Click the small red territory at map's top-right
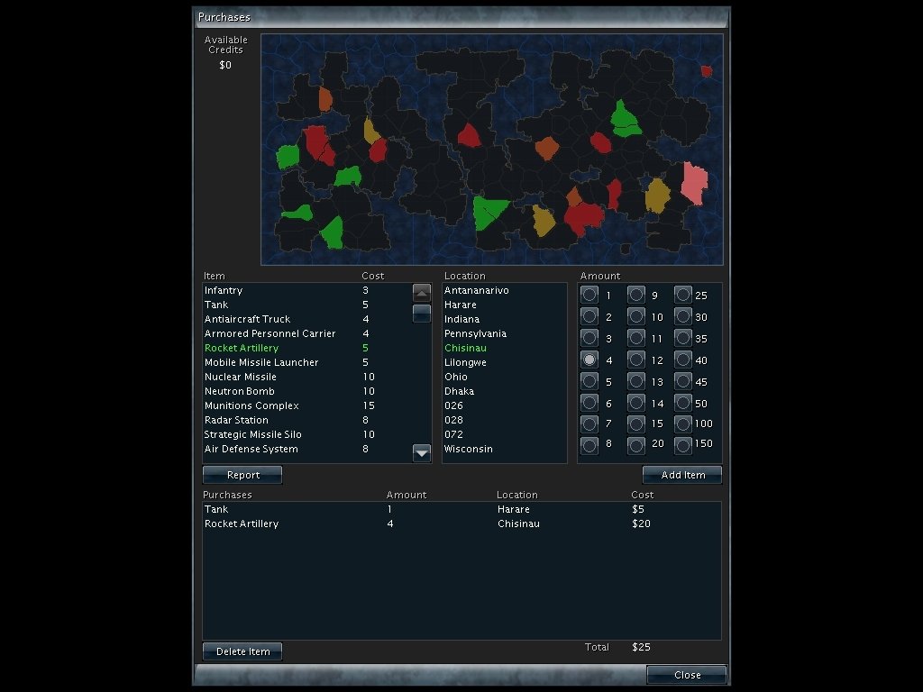This screenshot has height=692, width=923. pos(707,71)
